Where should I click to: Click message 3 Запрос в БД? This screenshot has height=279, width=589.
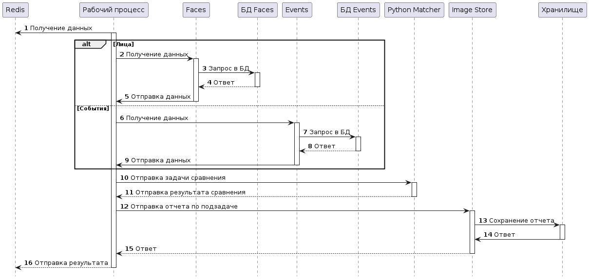click(x=226, y=69)
